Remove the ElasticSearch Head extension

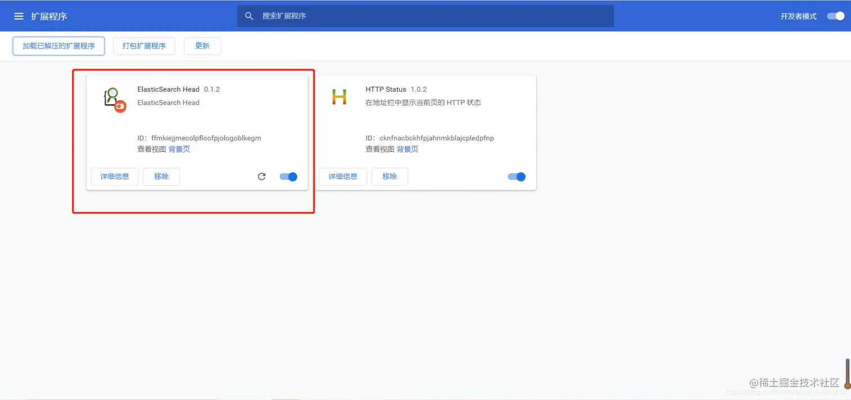(162, 177)
